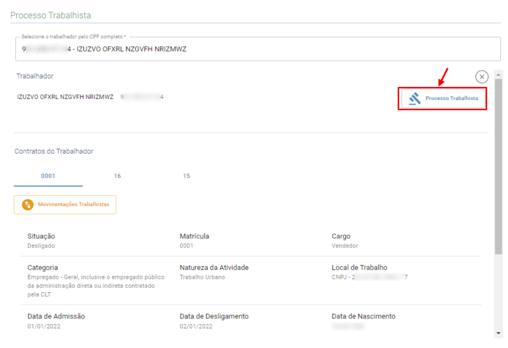Click the Cargo value Vendedor
Image resolution: width=508 pixels, height=348 pixels.
(x=345, y=246)
